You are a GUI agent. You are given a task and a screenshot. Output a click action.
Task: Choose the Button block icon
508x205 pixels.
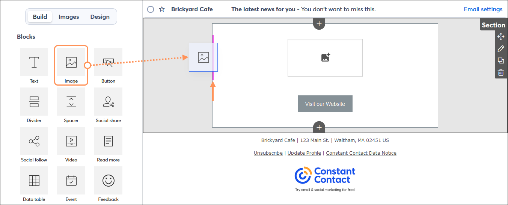(x=108, y=62)
